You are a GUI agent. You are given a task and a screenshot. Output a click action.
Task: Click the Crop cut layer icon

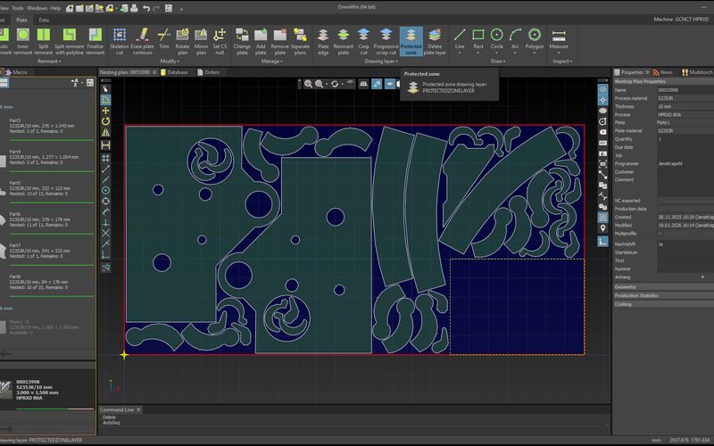click(x=363, y=41)
